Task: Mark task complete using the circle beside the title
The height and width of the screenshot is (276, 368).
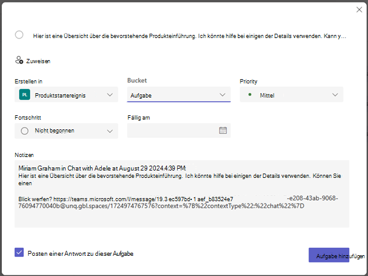Action: point(19,35)
